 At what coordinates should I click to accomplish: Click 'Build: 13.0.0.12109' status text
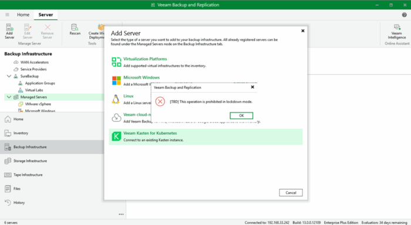pos(306,223)
